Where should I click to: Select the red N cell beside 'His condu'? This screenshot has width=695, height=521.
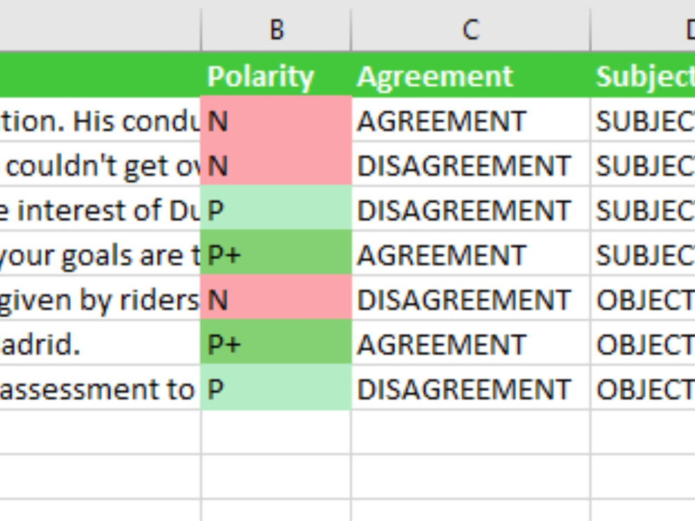tap(276, 120)
